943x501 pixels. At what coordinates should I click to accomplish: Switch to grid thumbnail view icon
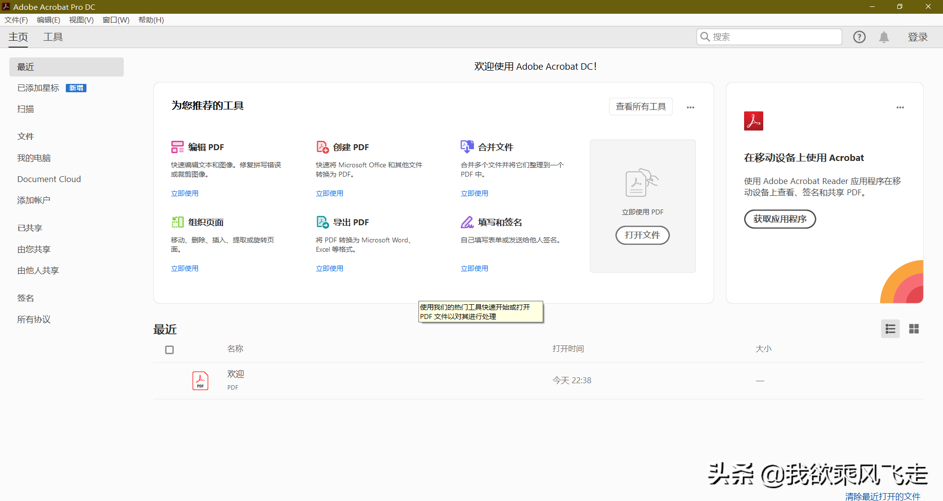(x=914, y=329)
